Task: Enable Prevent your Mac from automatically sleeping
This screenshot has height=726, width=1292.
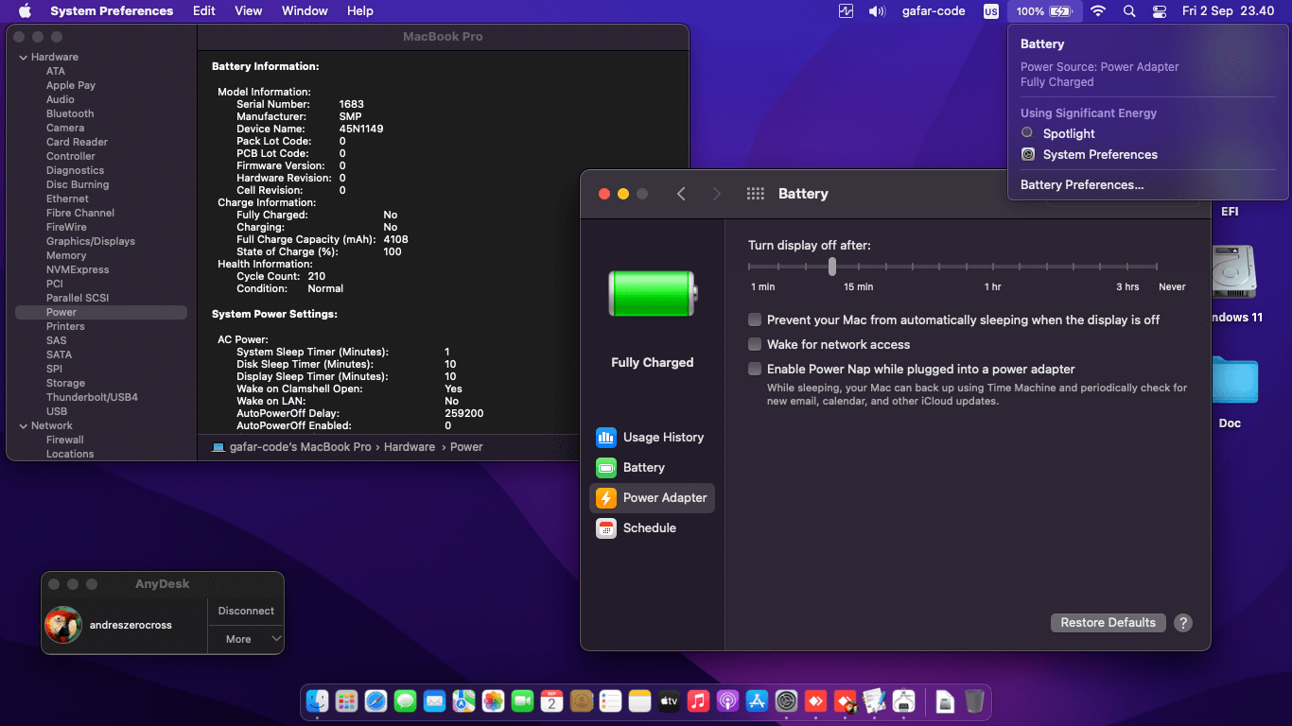Action: point(755,320)
